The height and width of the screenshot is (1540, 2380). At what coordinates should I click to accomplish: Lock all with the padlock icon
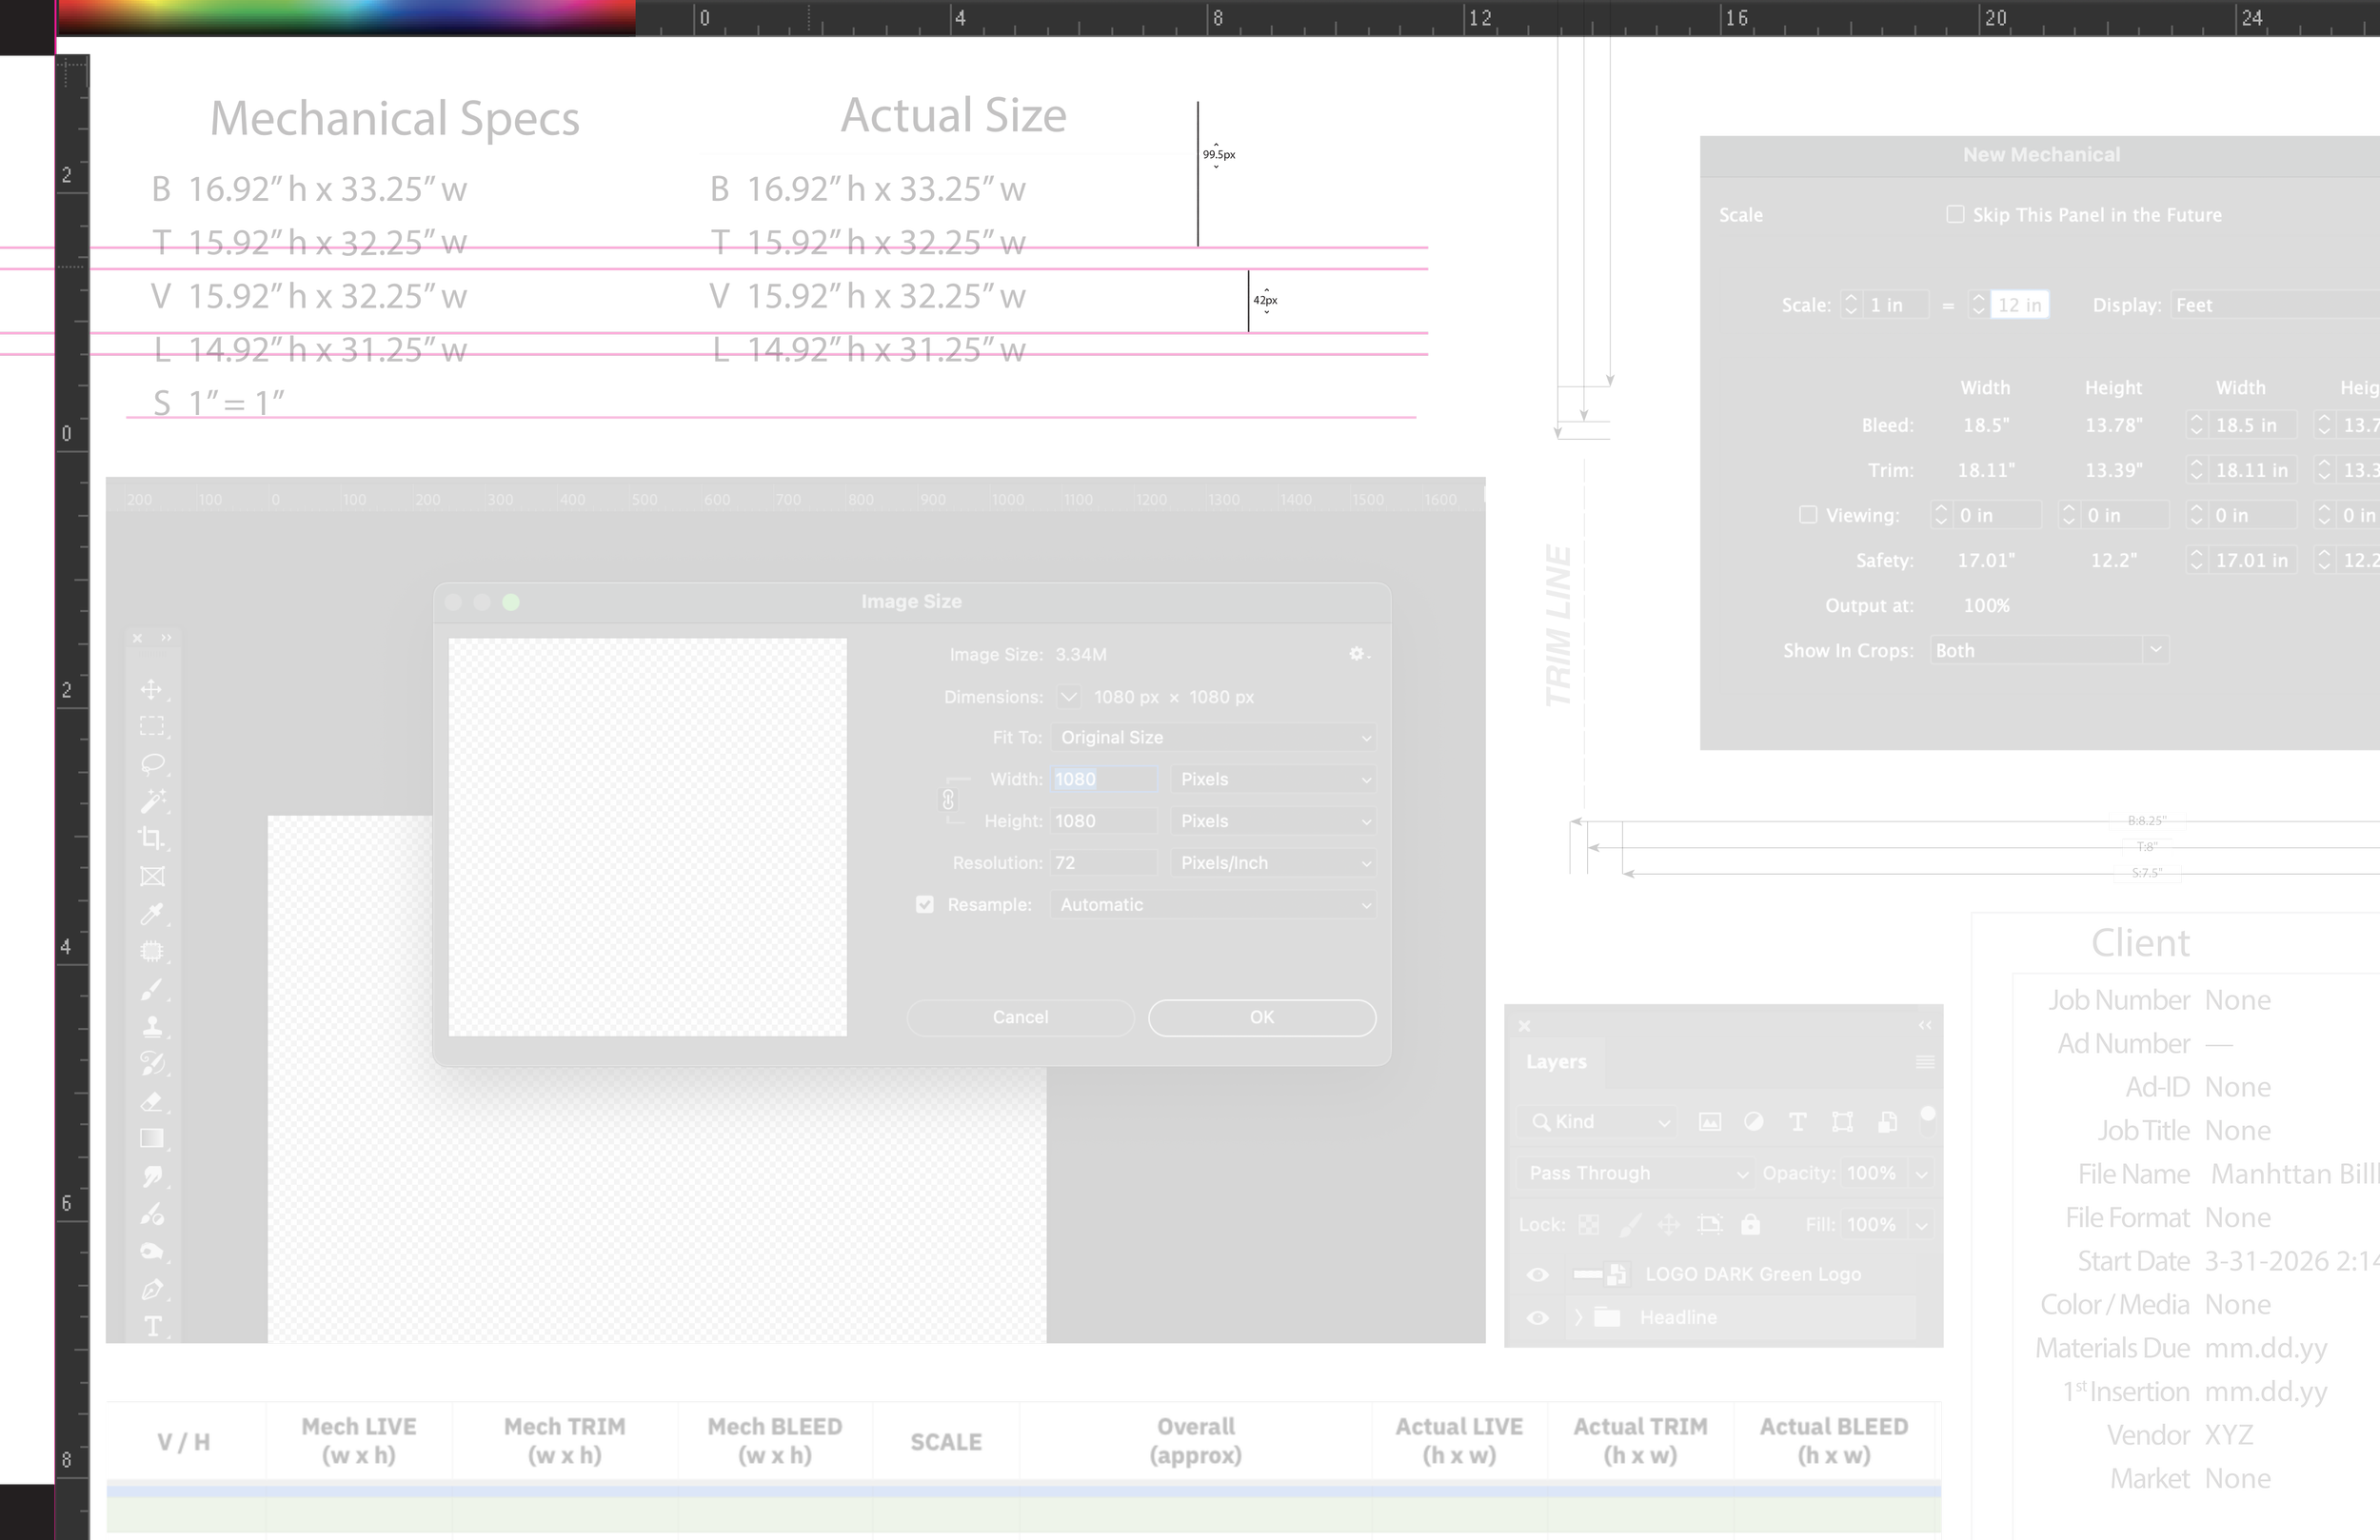(x=1750, y=1224)
